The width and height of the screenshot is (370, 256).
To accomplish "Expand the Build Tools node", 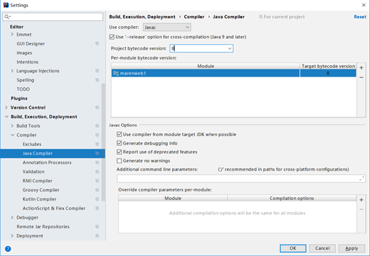I will point(12,126).
